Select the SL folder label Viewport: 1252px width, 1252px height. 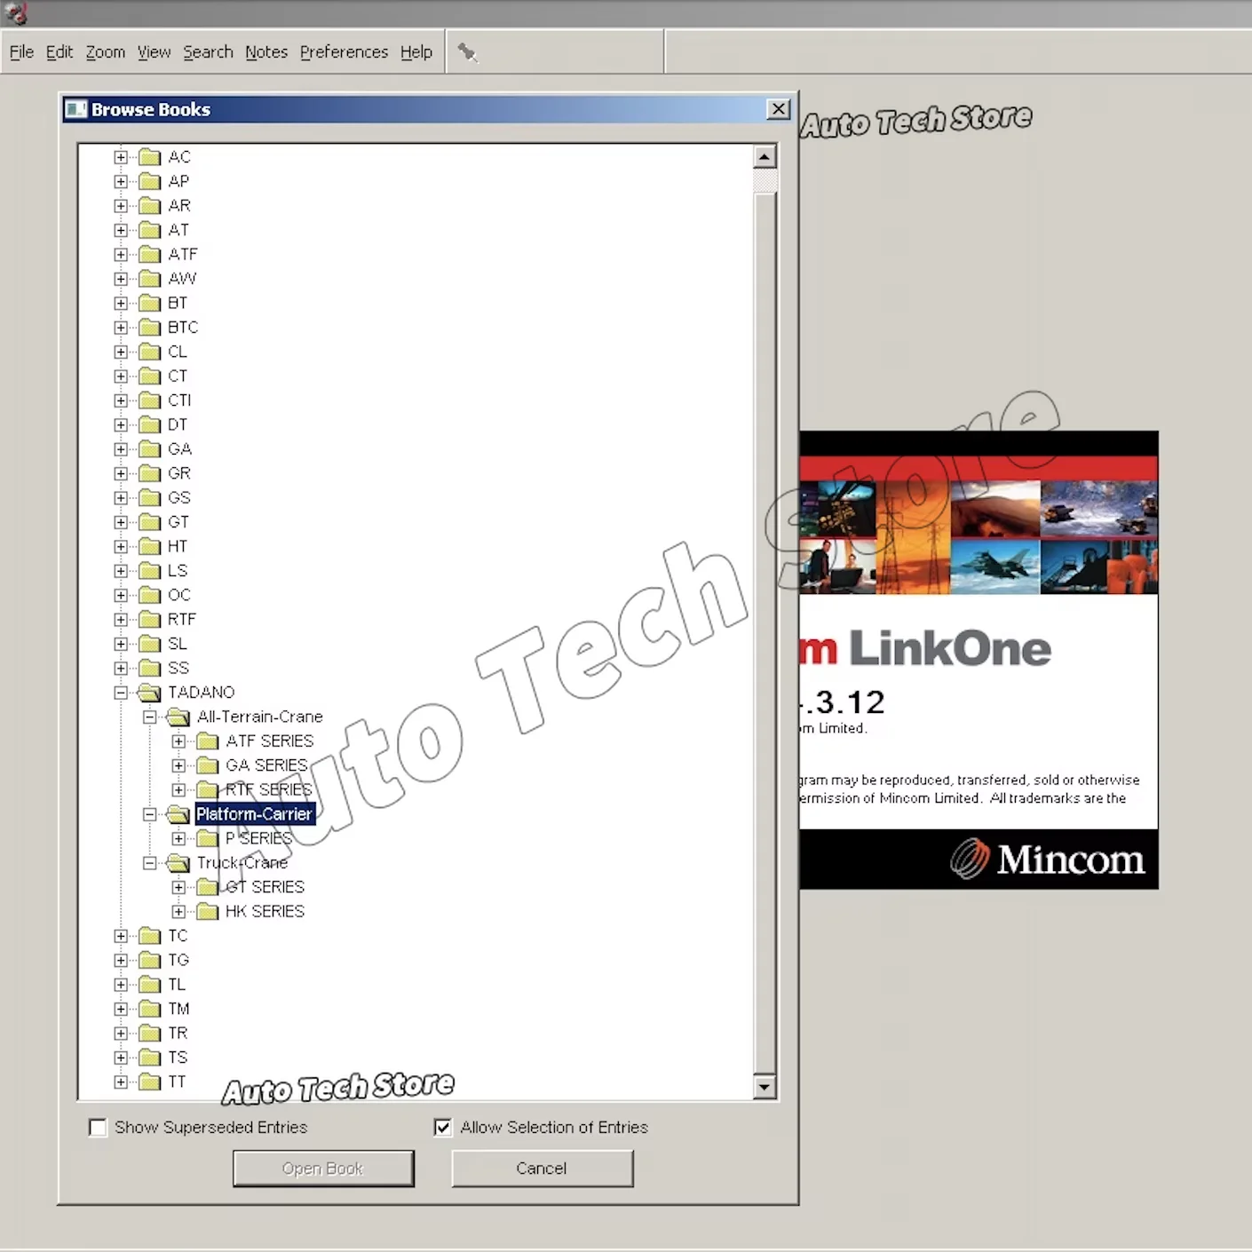(178, 644)
